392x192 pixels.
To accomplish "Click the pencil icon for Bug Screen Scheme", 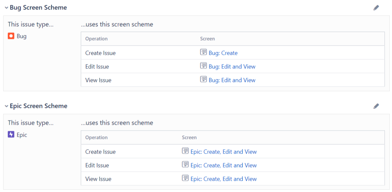I will point(376,7).
